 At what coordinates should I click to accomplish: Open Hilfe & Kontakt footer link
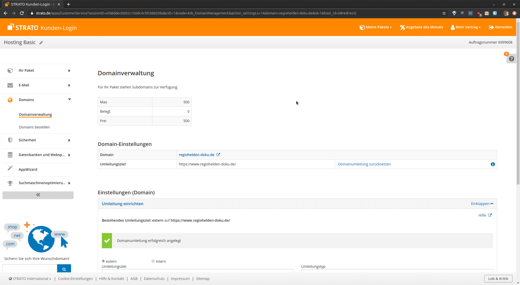(111, 279)
